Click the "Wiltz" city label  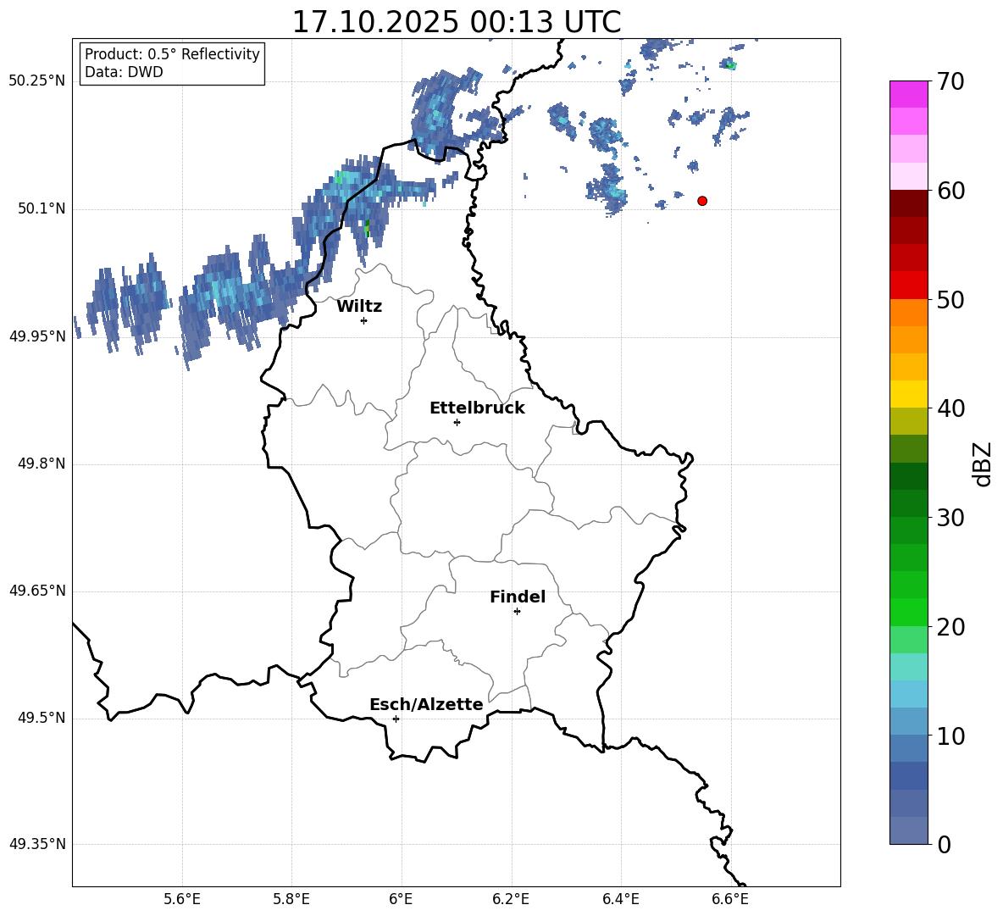click(x=359, y=307)
